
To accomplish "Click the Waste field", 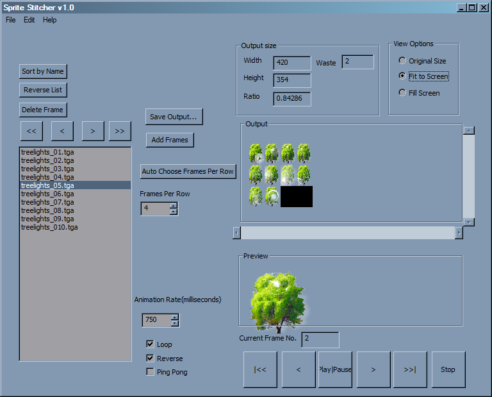I will (357, 62).
